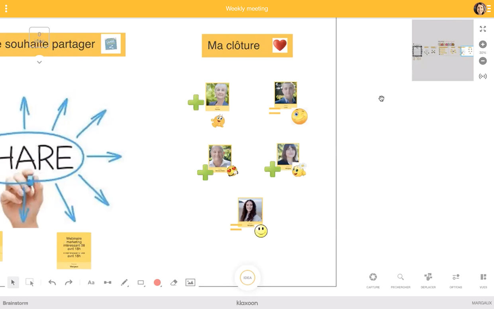Select the dark-haired woman with bangs photo

288,157
